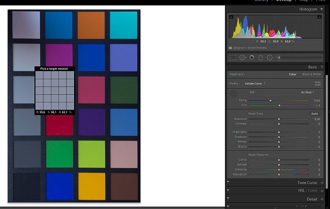Click the yellow color patch in chart
The image size is (330, 209).
point(91,185)
